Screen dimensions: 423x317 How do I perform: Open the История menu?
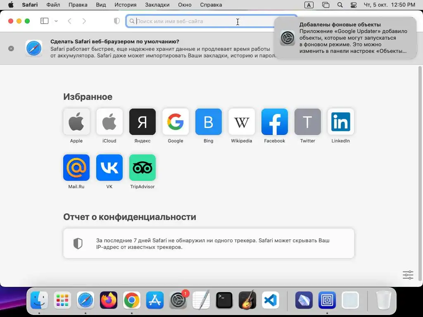pyautogui.click(x=126, y=5)
